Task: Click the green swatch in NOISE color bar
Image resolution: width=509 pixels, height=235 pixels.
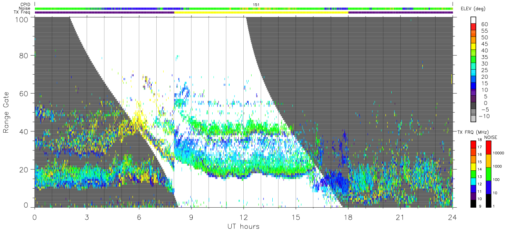Action: [x=489, y=174]
